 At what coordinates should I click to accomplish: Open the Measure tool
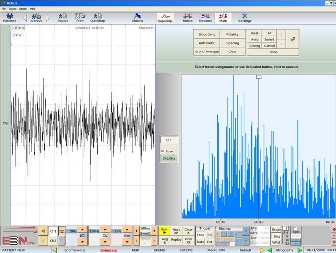pos(205,18)
